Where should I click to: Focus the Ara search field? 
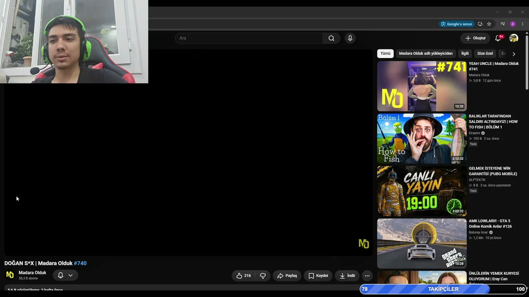(x=249, y=38)
